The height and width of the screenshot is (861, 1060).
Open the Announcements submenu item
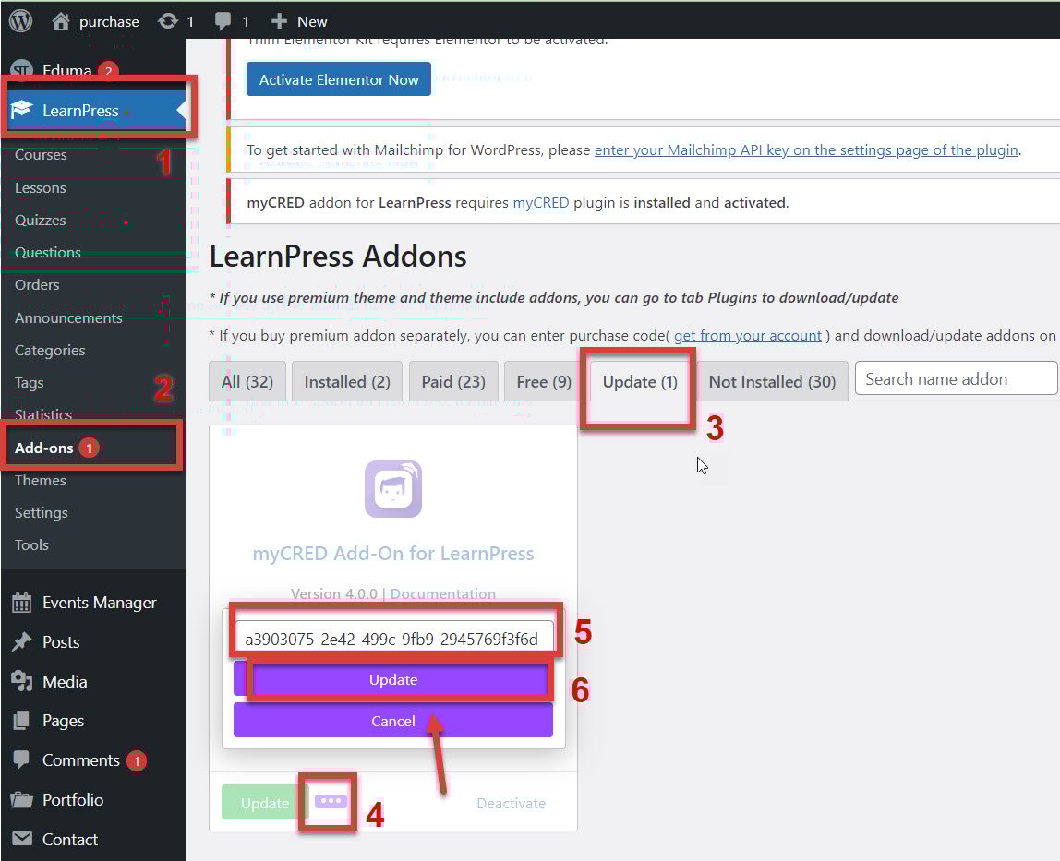click(x=69, y=317)
